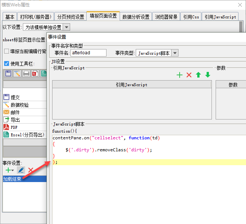Select the 提交 toolbar item

(x=25, y=97)
